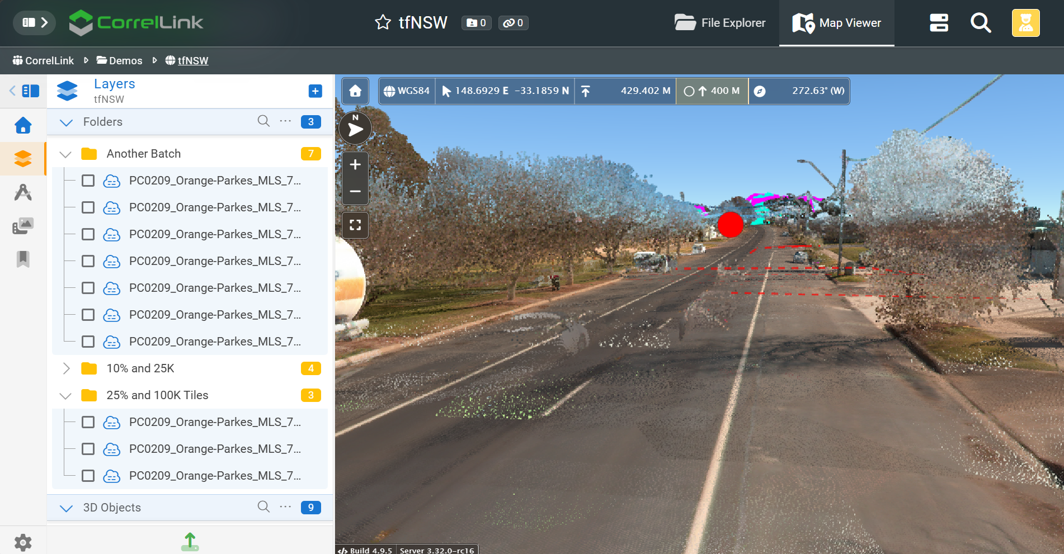This screenshot has width=1064, height=554.
Task: Reset orientation using north compass button
Action: coord(355,129)
